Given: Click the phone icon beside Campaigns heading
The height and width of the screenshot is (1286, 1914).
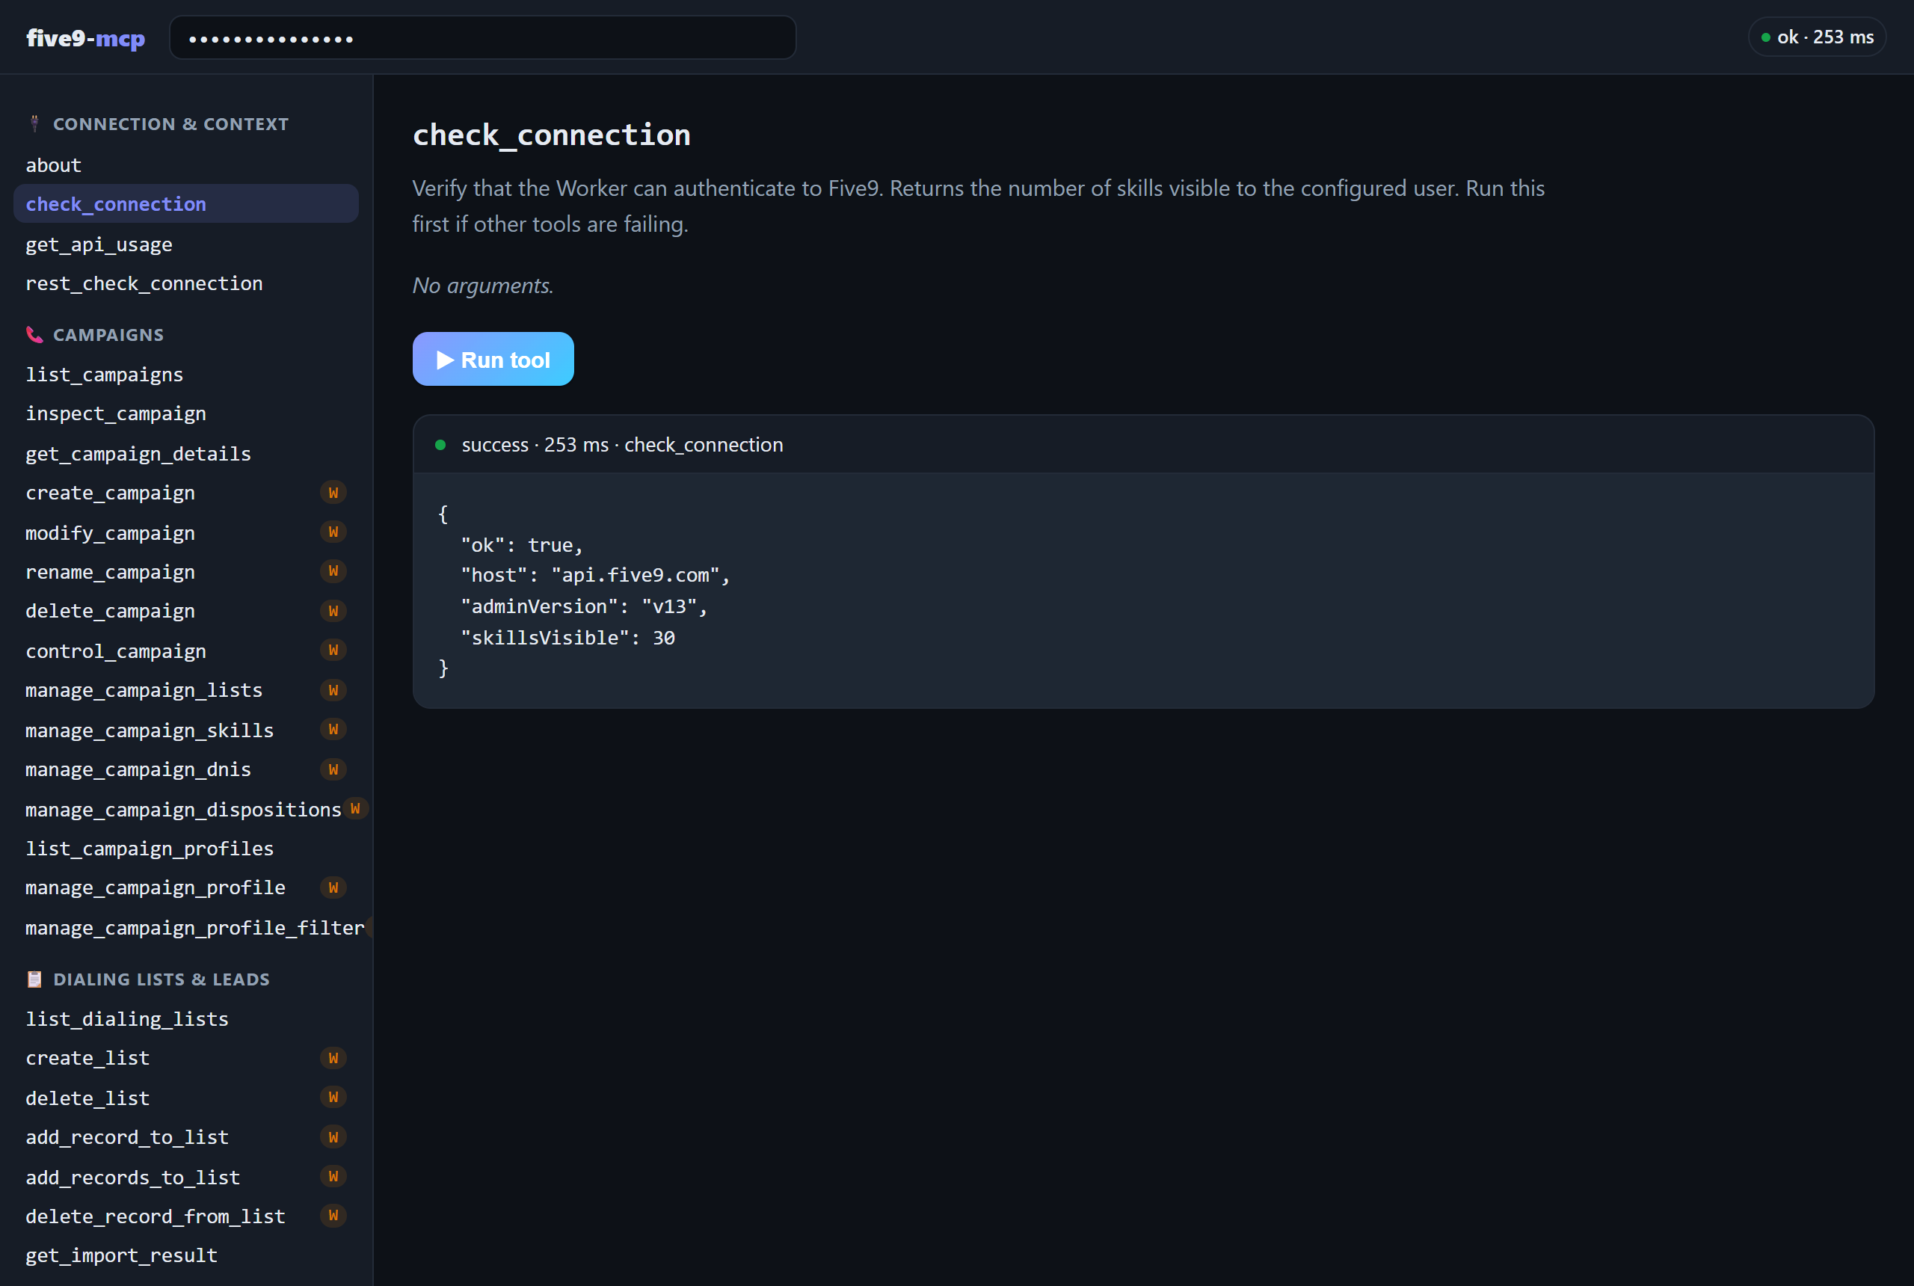Looking at the screenshot, I should (34, 335).
